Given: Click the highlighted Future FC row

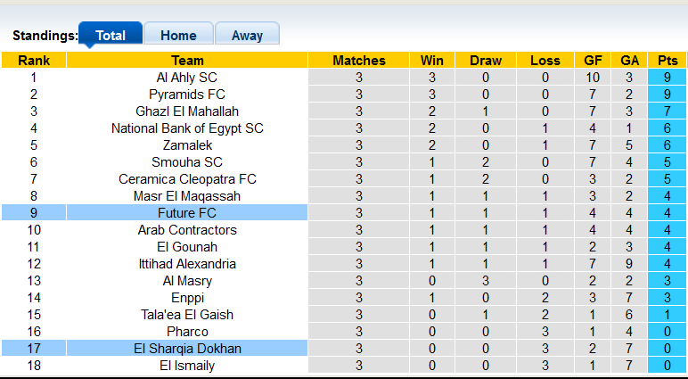Looking at the screenshot, I should tap(187, 213).
